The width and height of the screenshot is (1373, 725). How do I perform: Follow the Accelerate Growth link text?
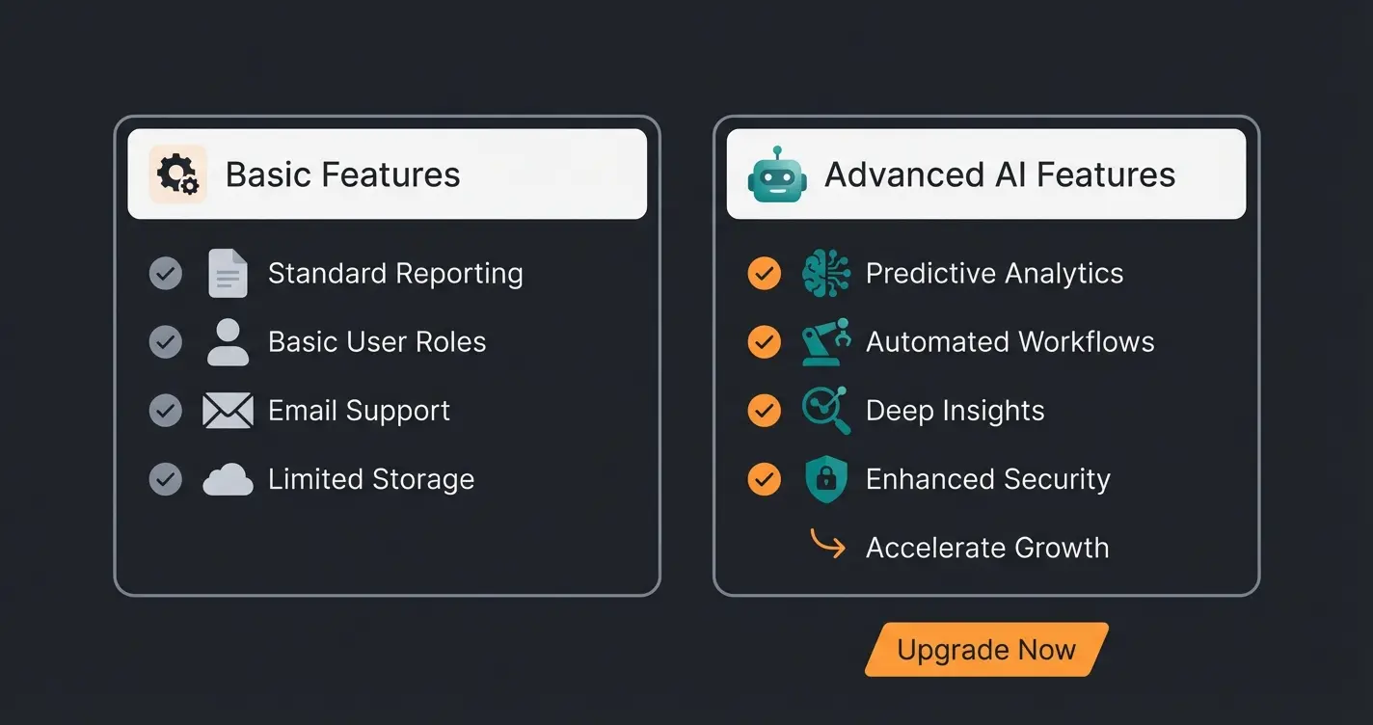pyautogui.click(x=987, y=548)
